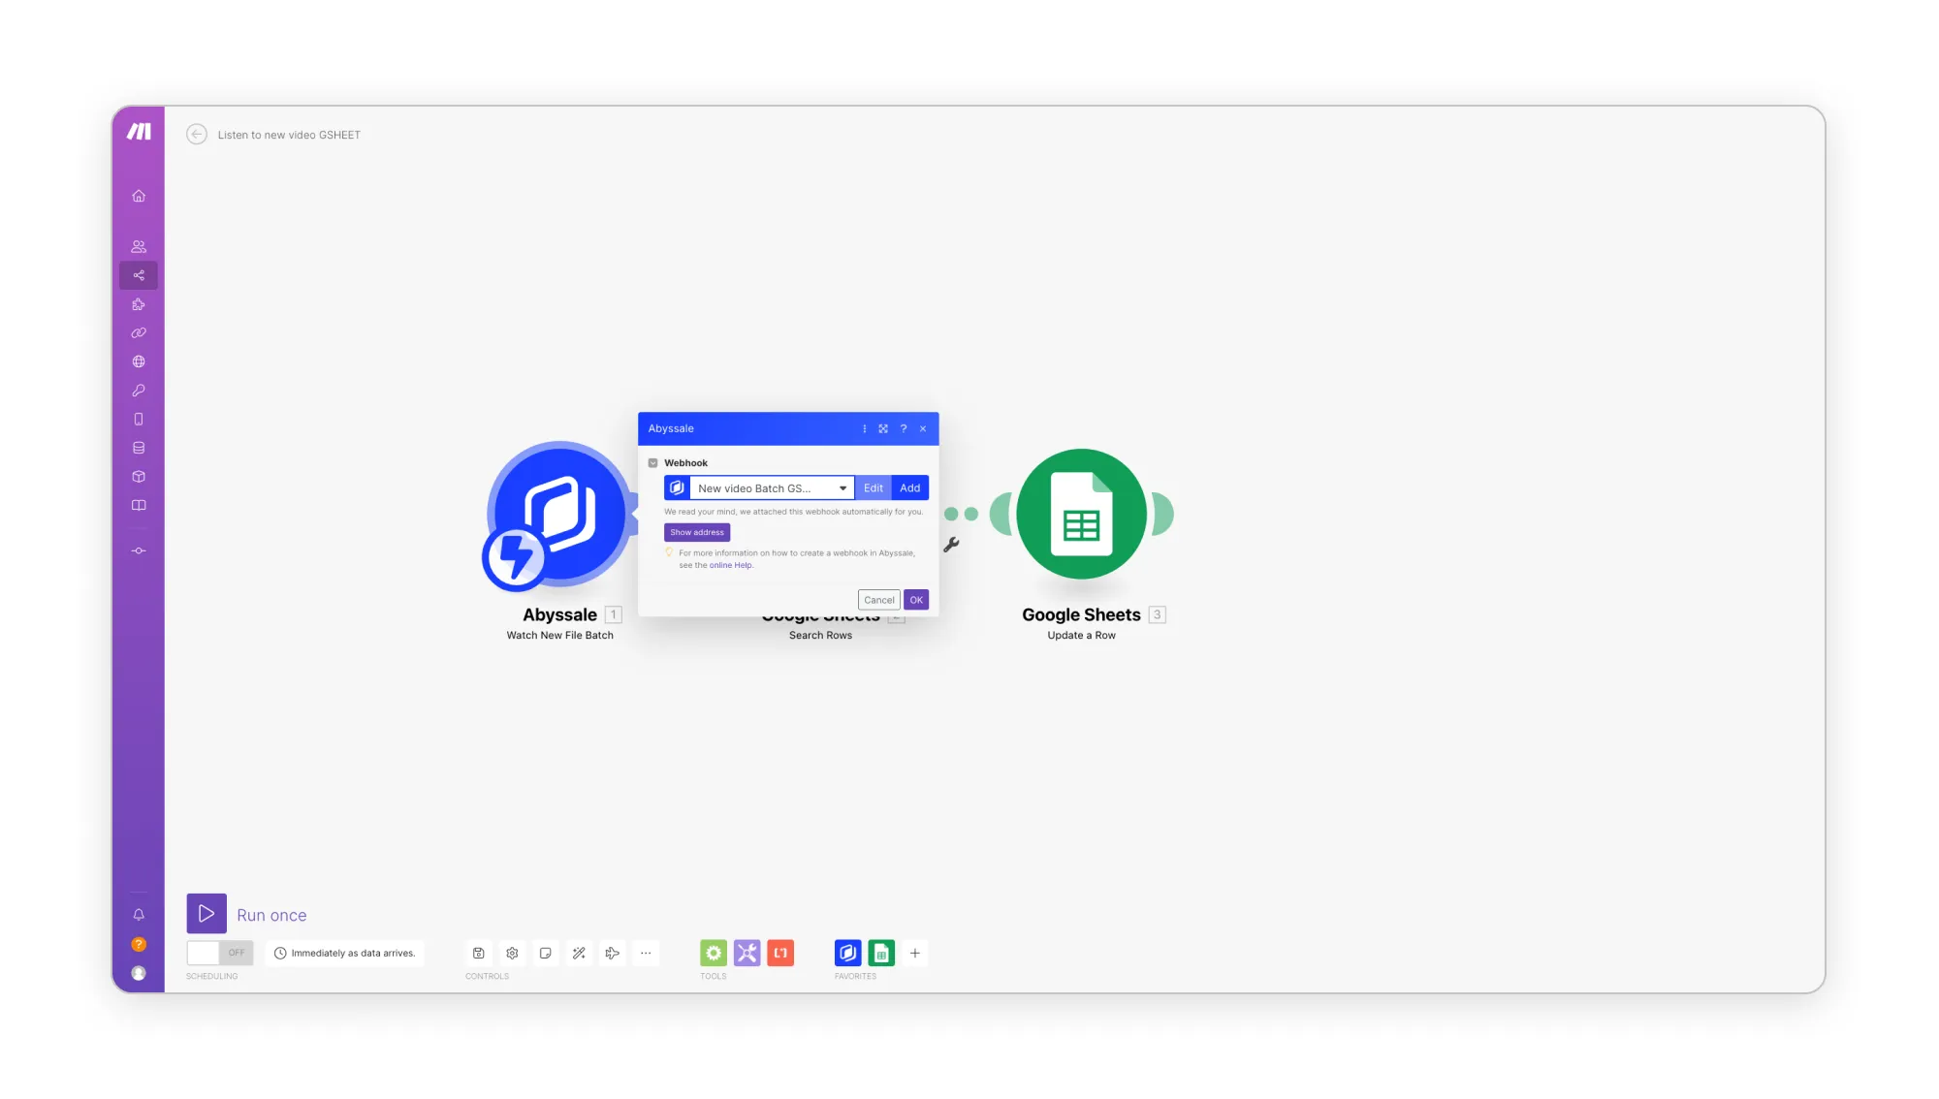Click the share/connections icon in sidebar
This screenshot has width=1939, height=1099.
pyautogui.click(x=139, y=275)
